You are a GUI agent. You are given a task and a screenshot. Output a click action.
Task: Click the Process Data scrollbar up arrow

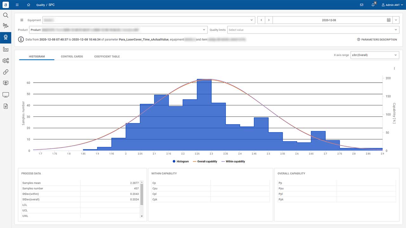[x=142, y=182]
